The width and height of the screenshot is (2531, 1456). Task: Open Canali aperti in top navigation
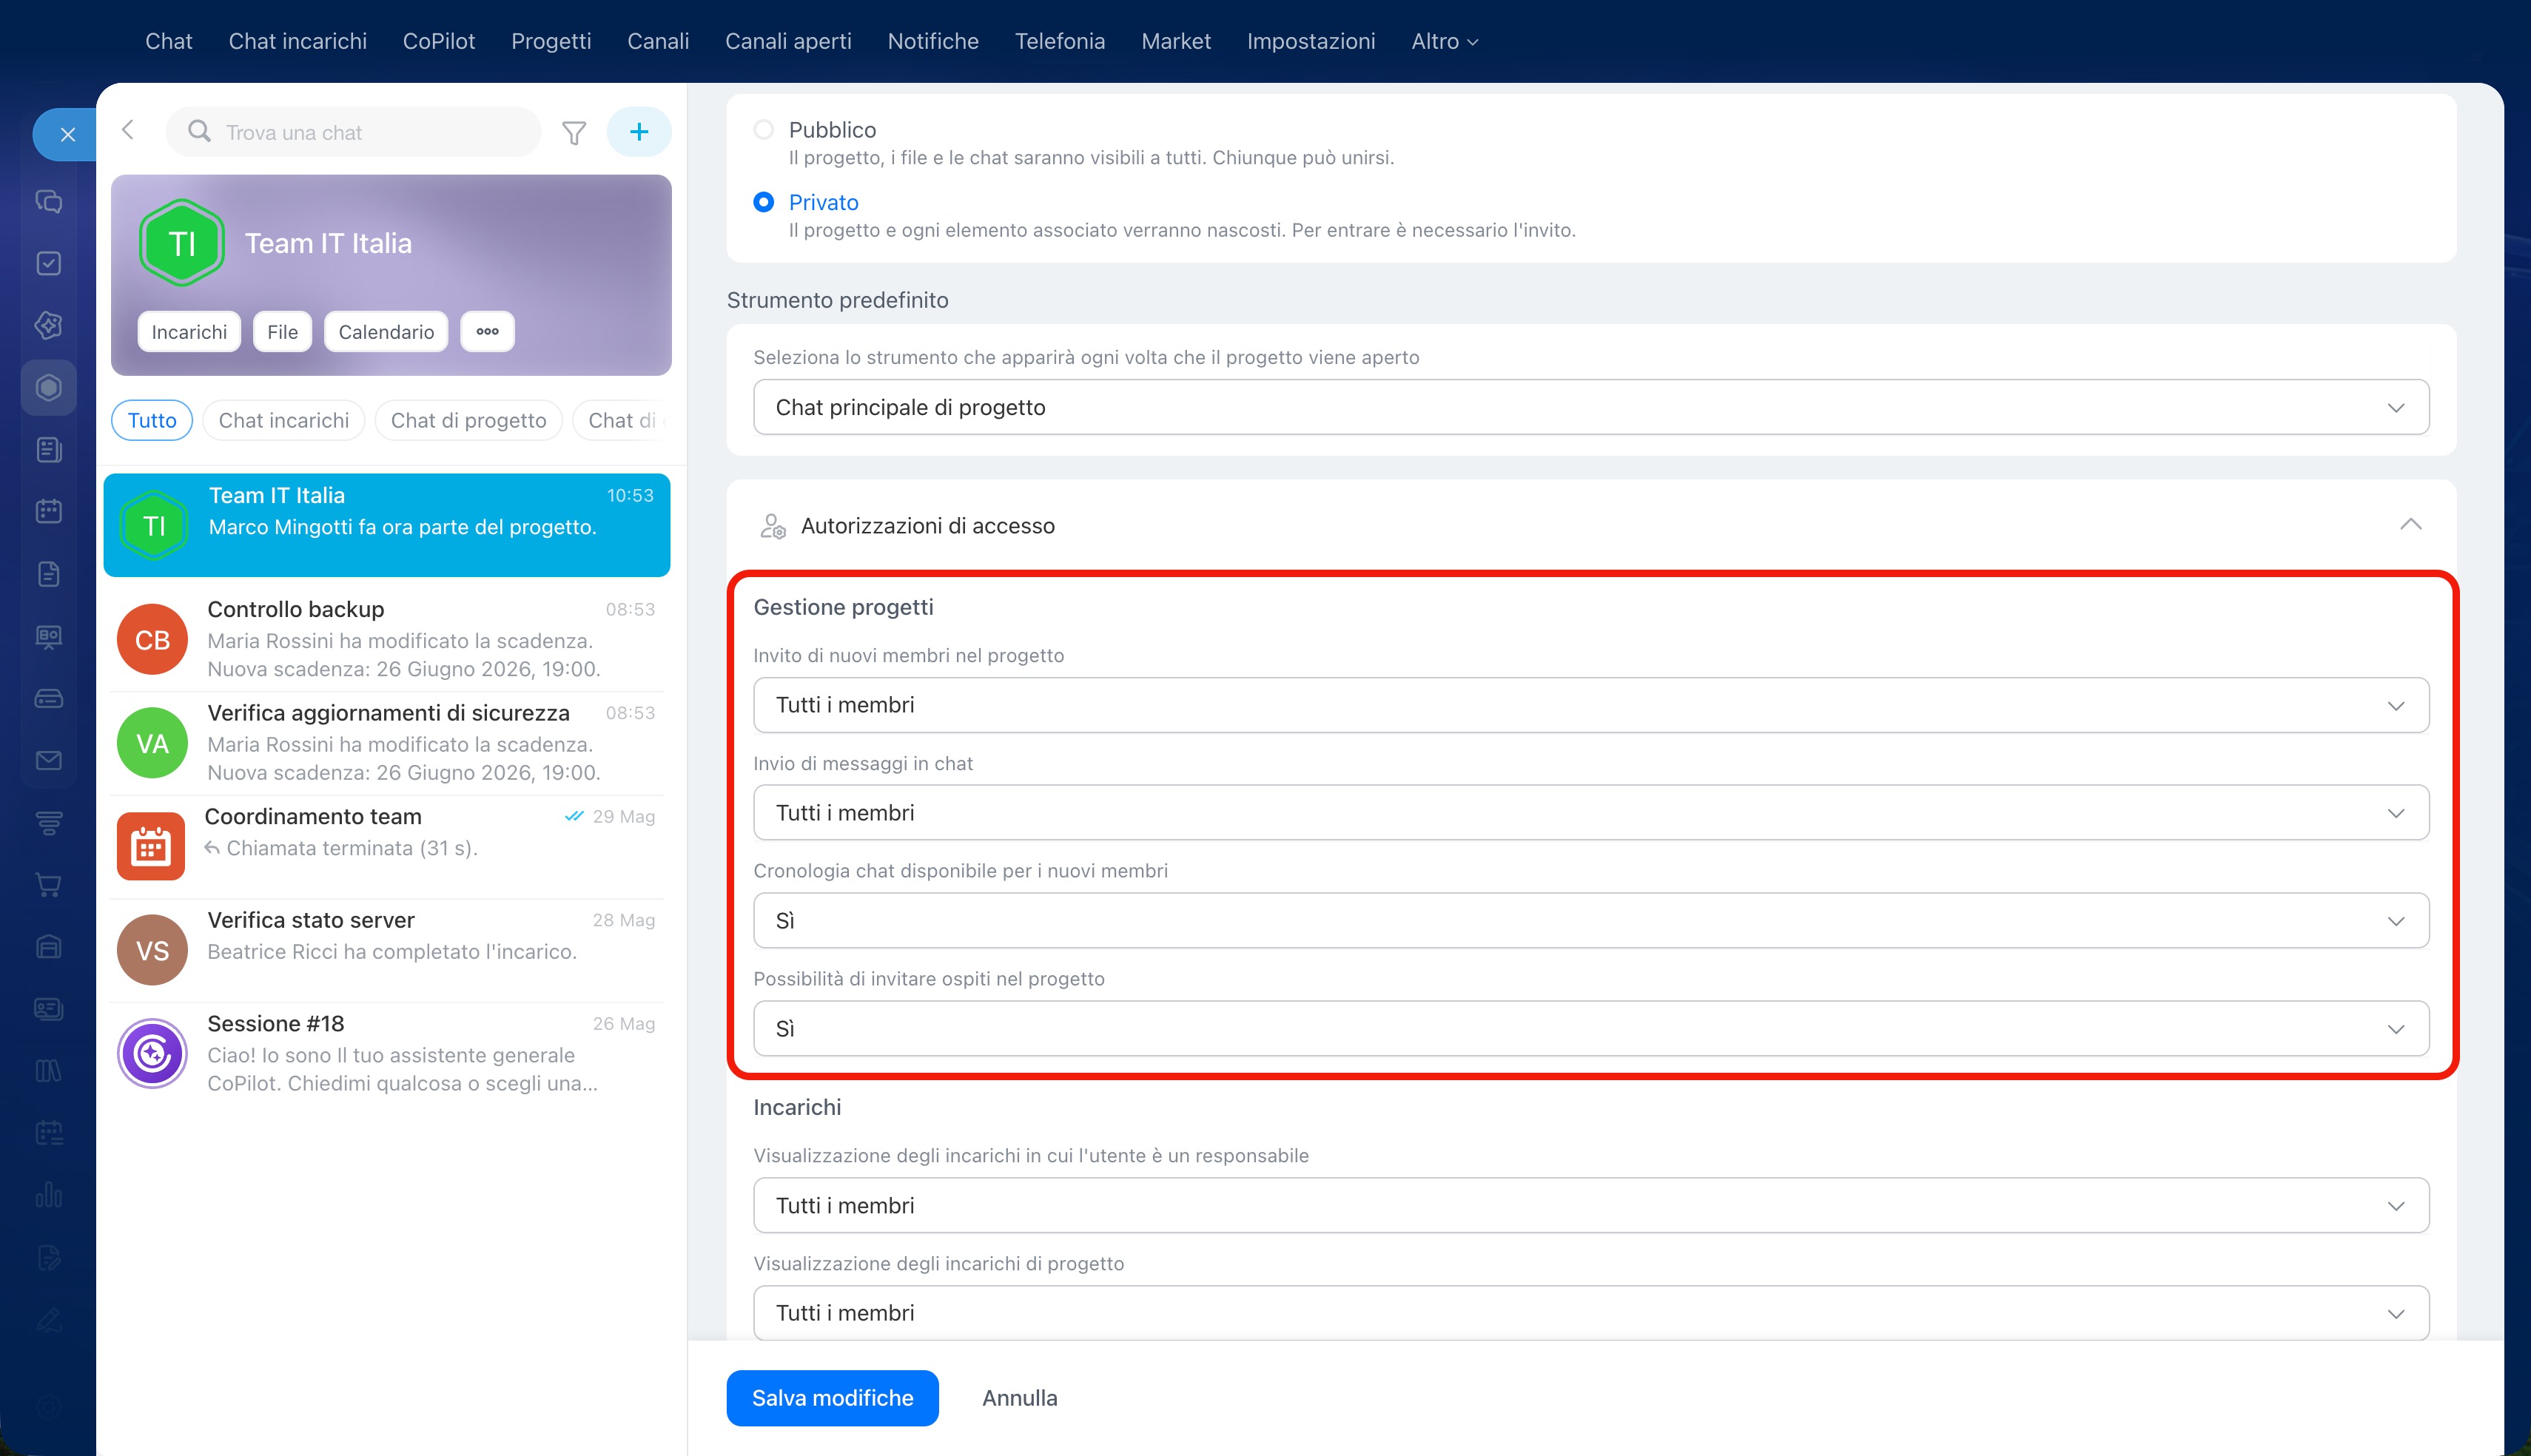788,41
